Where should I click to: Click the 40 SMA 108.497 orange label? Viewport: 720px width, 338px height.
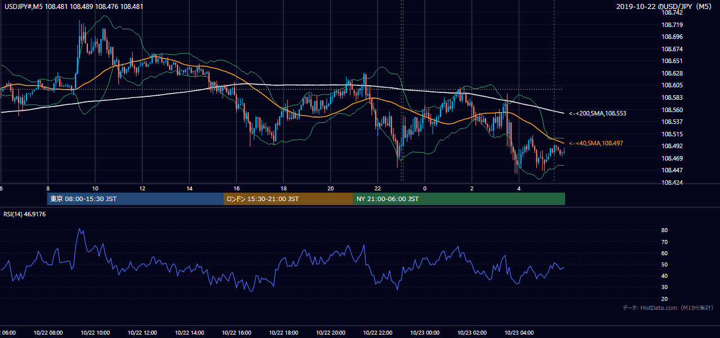click(x=596, y=144)
